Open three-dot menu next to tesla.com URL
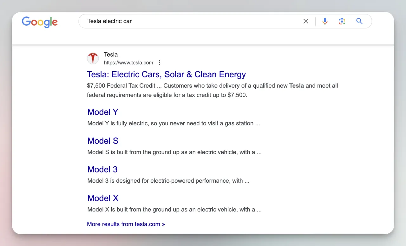The image size is (406, 246). click(160, 63)
